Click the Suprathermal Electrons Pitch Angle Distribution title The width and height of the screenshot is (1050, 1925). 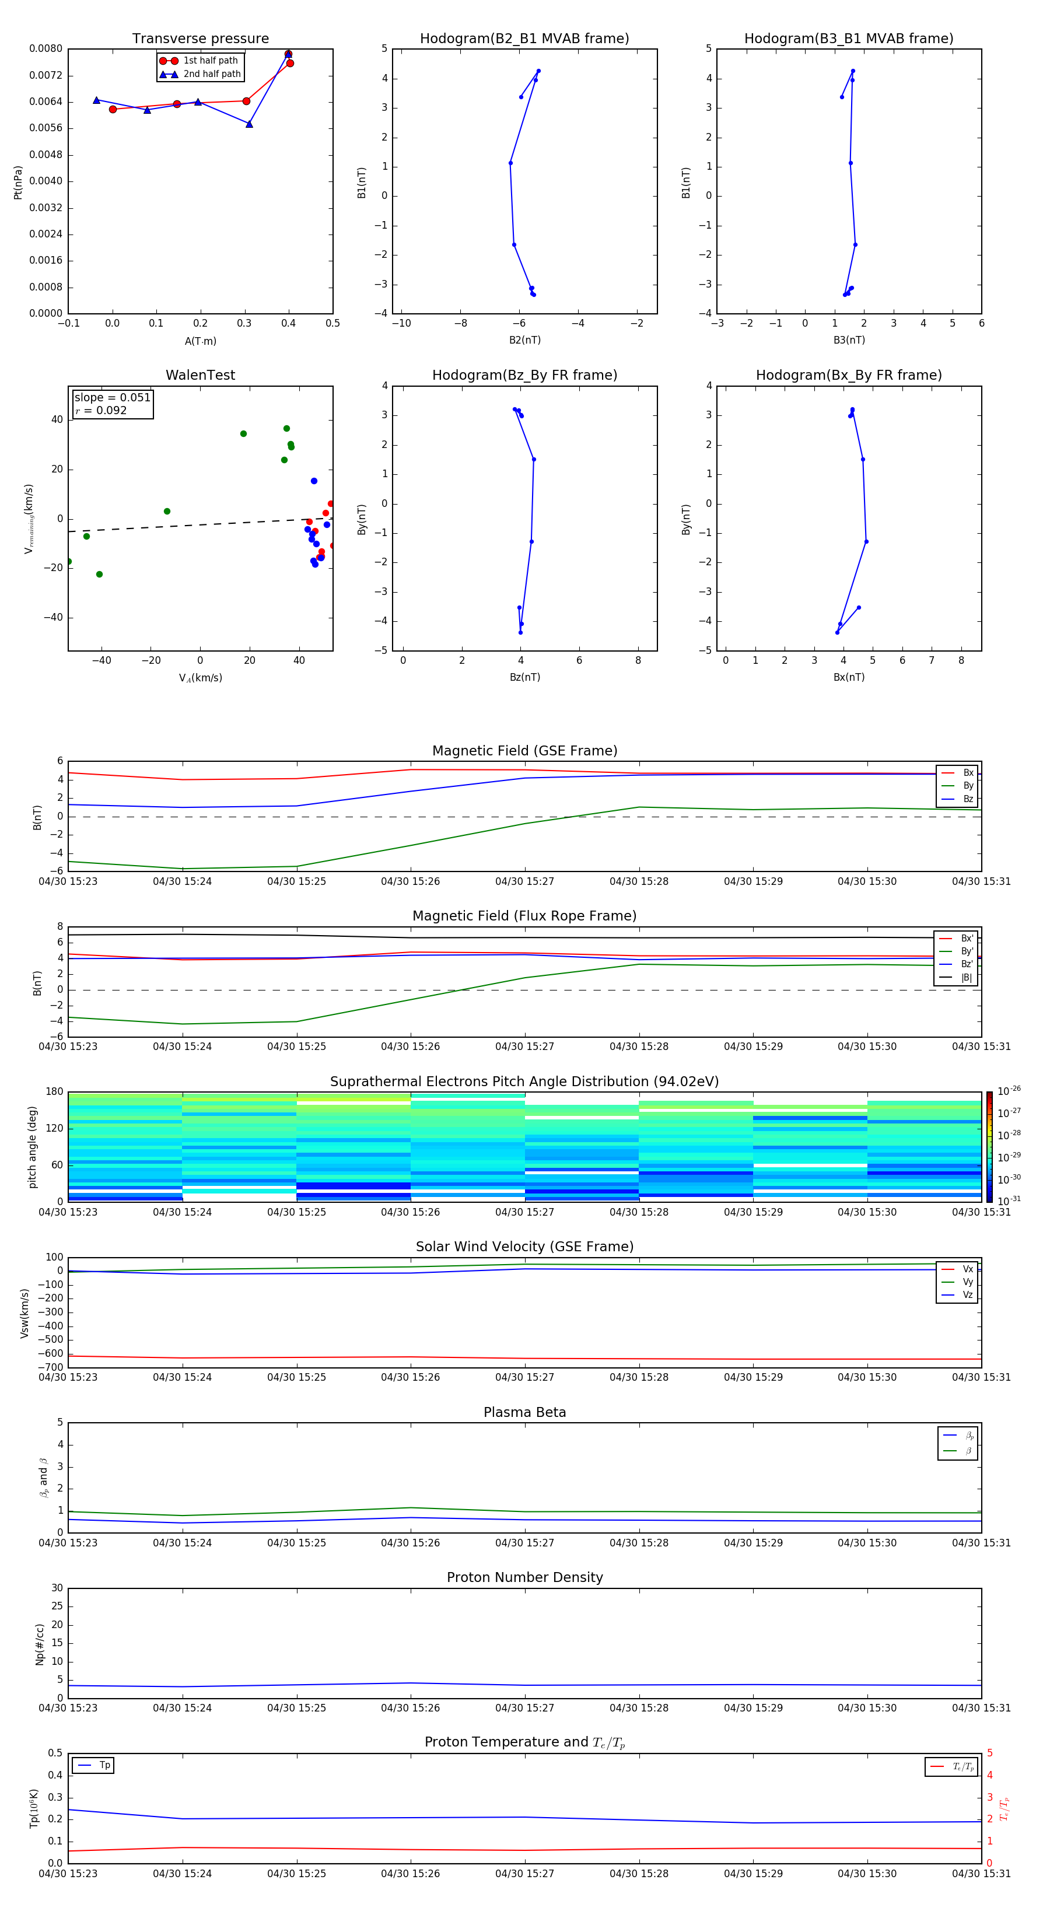tap(524, 1082)
